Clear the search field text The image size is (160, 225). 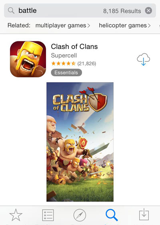[148, 10]
